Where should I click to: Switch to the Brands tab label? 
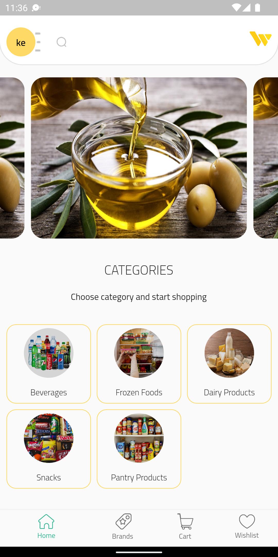click(x=123, y=536)
